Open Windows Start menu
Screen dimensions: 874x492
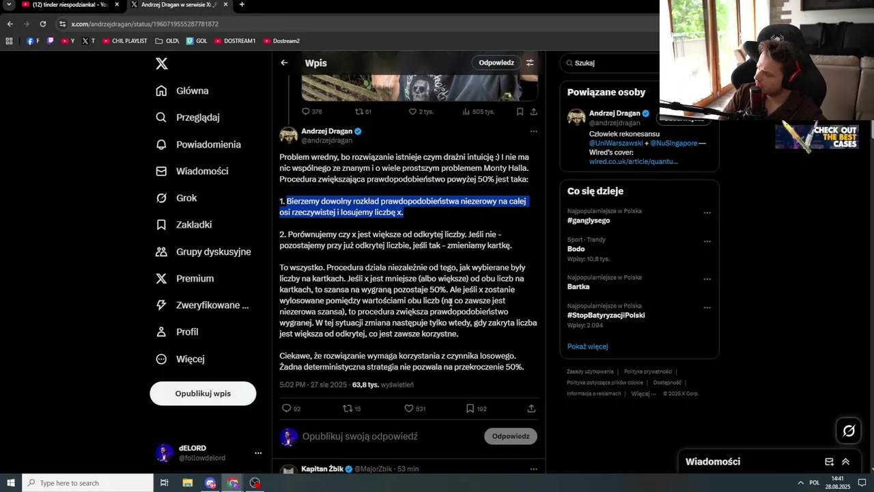pos(10,483)
